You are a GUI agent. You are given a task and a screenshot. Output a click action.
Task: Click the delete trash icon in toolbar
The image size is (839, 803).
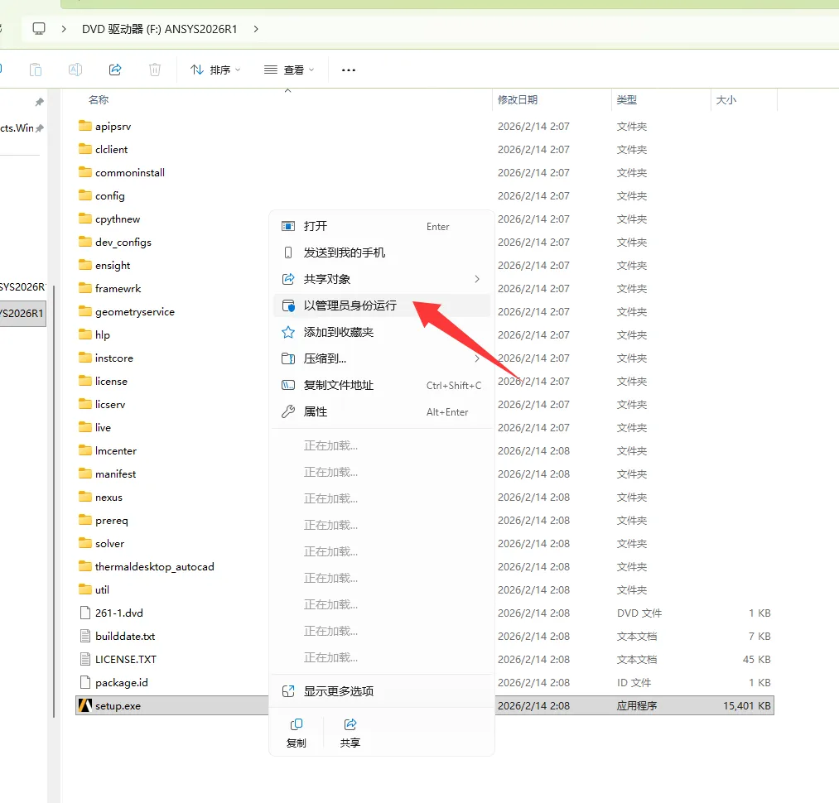[155, 70]
